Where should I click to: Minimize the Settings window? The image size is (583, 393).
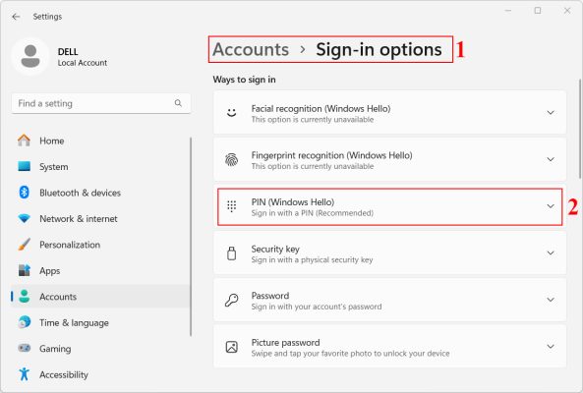tap(508, 11)
